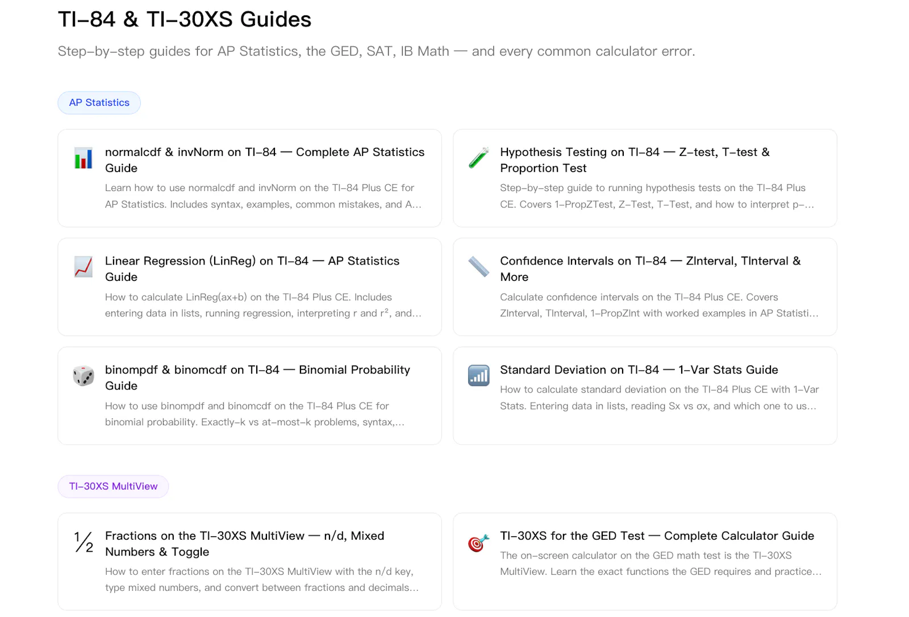Click the blue bars icon for Standard Deviation

[478, 376]
